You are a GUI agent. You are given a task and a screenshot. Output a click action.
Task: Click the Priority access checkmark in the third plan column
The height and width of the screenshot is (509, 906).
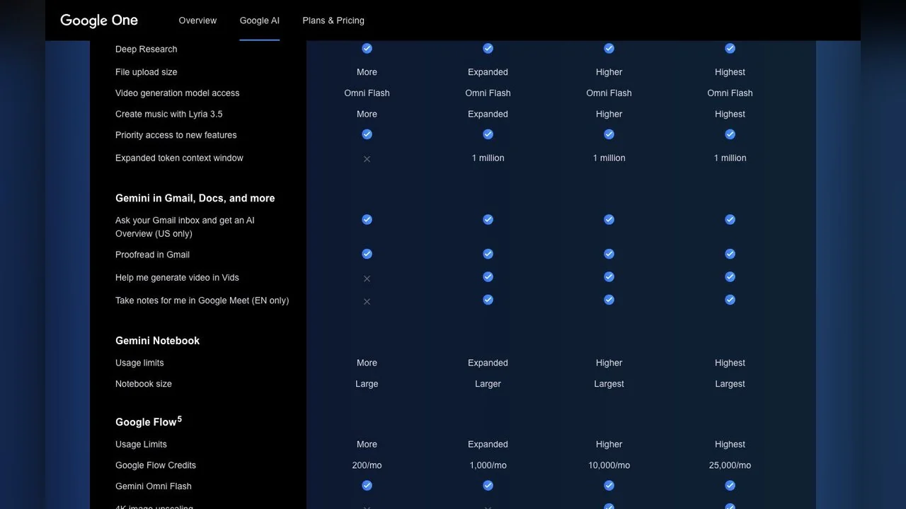609,134
